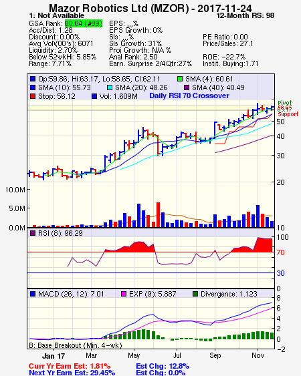The width and height of the screenshot is (301, 376).
Task: Click Next Yr Earn Est: 29.45% text
Action: [72, 373]
